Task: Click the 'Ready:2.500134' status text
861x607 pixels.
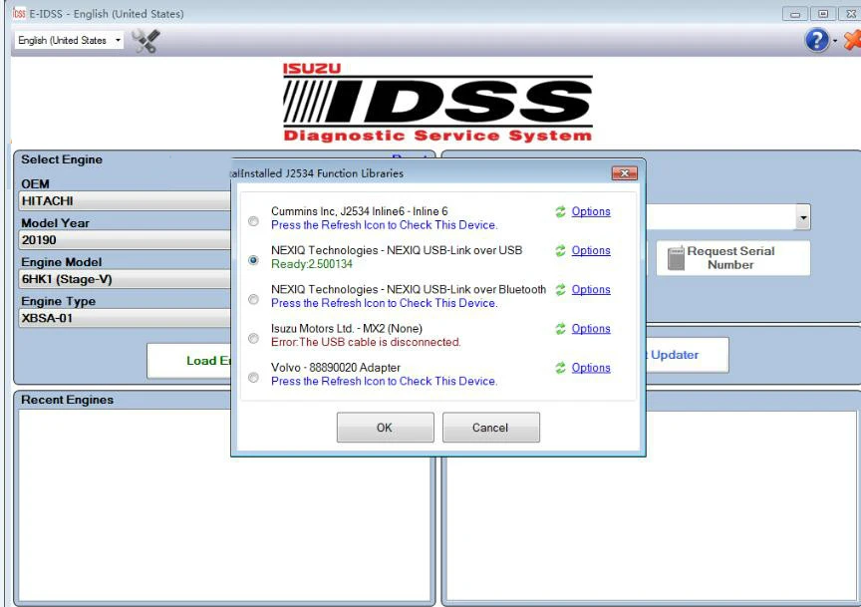Action: 311,264
